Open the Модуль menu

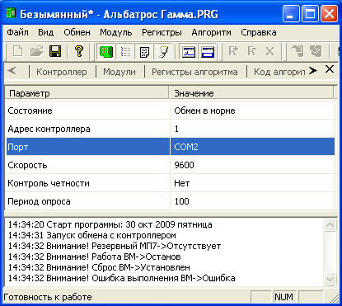pyautogui.click(x=116, y=32)
